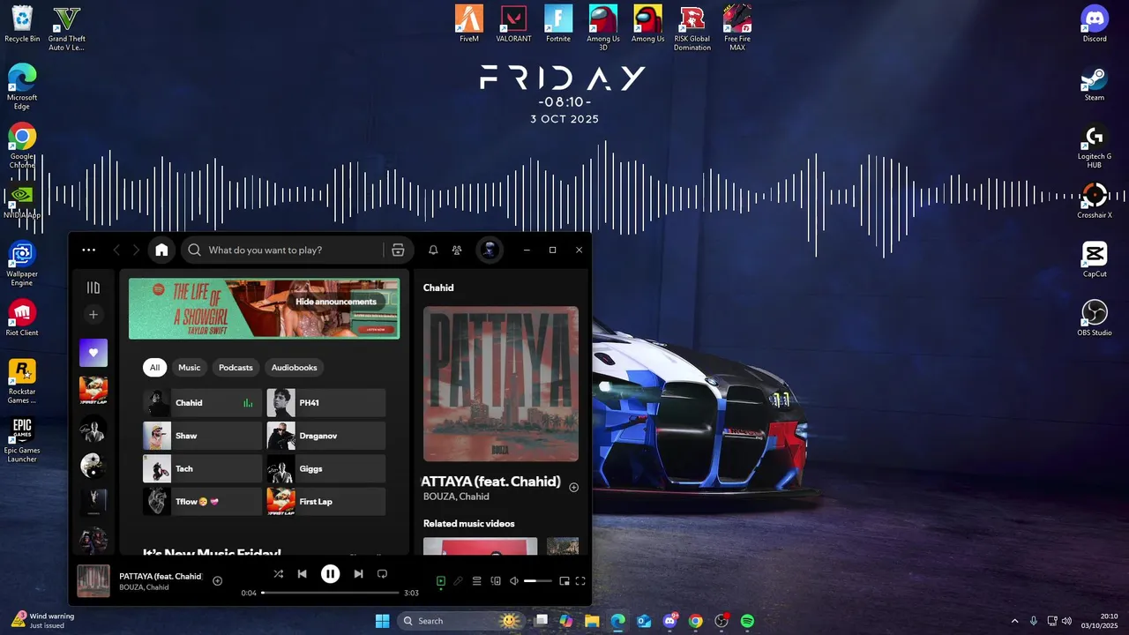This screenshot has width=1129, height=635.
Task: Open Spotify mini player
Action: [564, 581]
